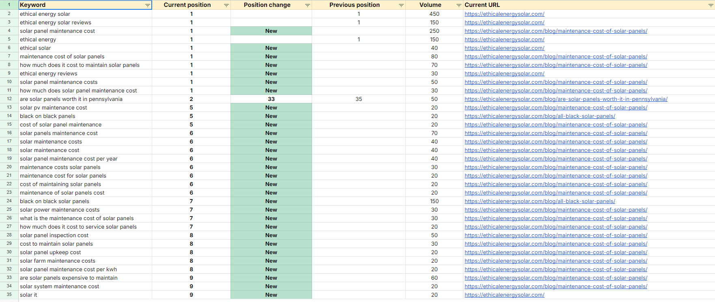Select row header number 1
This screenshot has height=302, width=715.
pyautogui.click(x=9, y=5)
